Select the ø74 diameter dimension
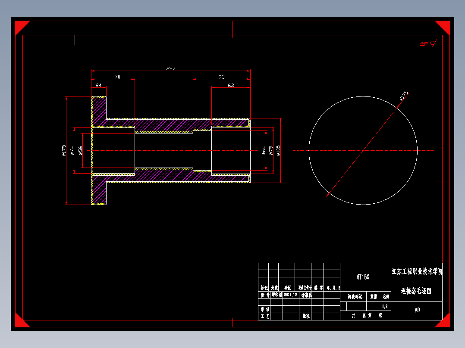 point(72,150)
